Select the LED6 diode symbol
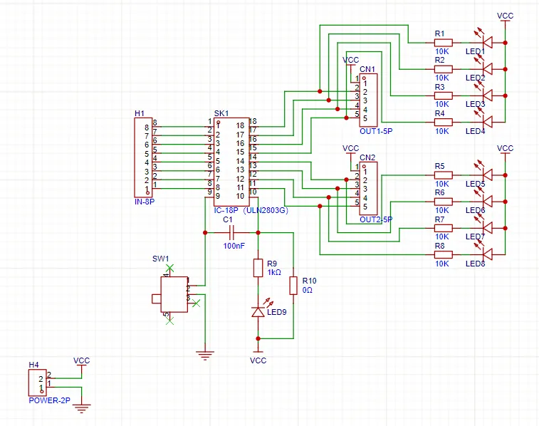 (487, 202)
